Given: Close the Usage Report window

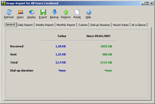Looking at the screenshot, I should (151, 3).
